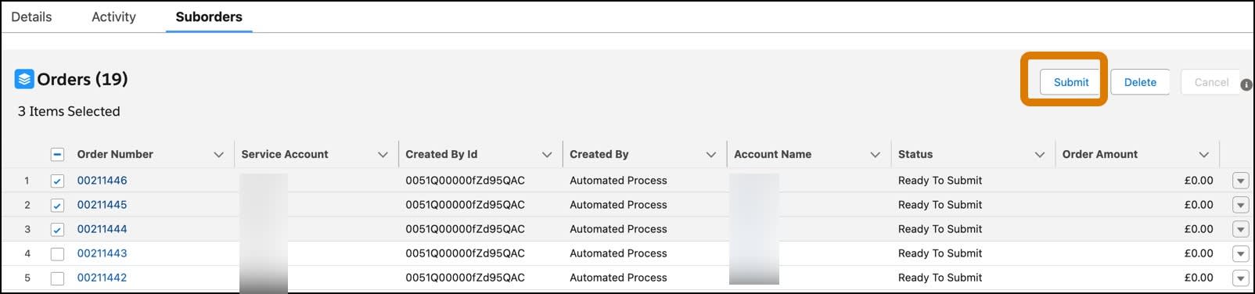Show row actions for order 00211442
Screen dimensions: 1255x294
coord(1240,278)
